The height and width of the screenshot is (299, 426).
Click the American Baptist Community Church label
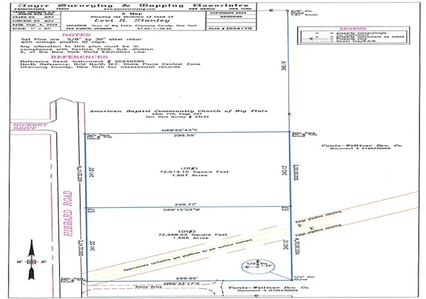178,111
